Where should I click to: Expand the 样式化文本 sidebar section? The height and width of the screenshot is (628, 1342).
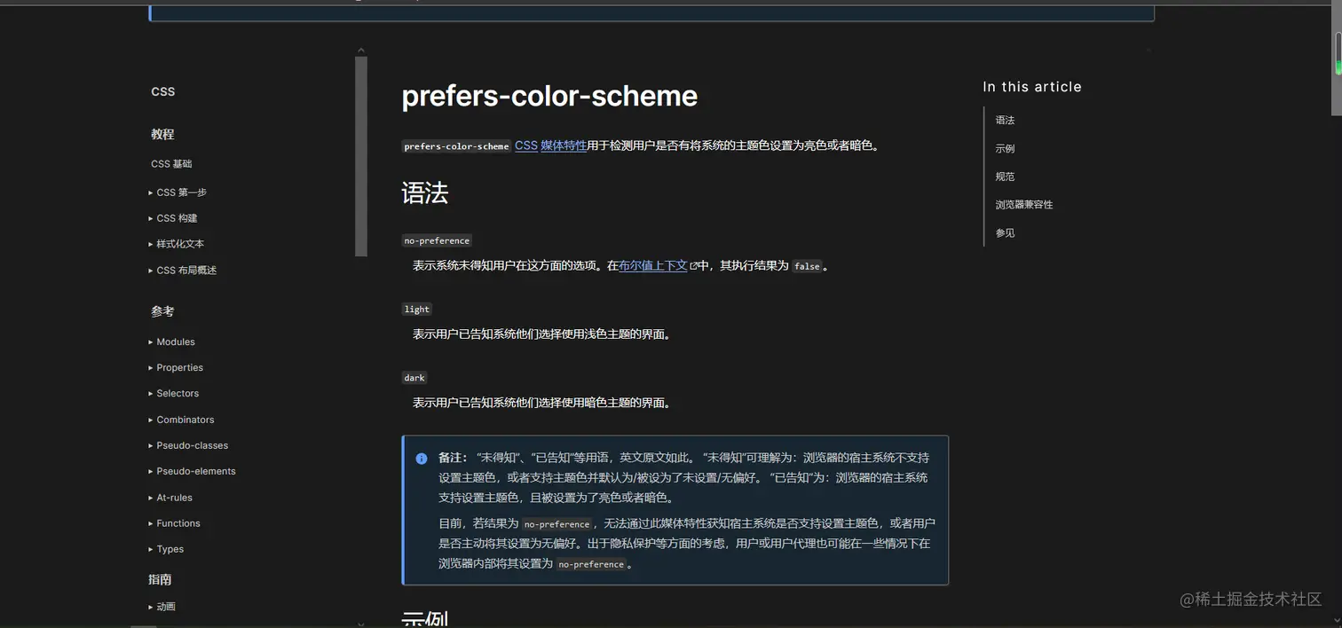176,244
